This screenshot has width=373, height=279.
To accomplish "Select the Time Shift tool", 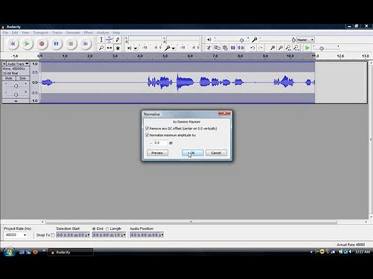I will click(x=109, y=48).
